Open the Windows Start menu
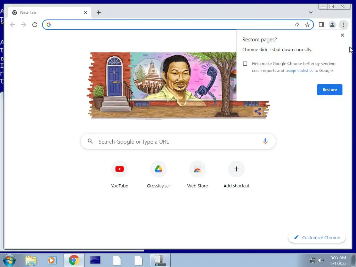The width and height of the screenshot is (356, 267). point(9,260)
